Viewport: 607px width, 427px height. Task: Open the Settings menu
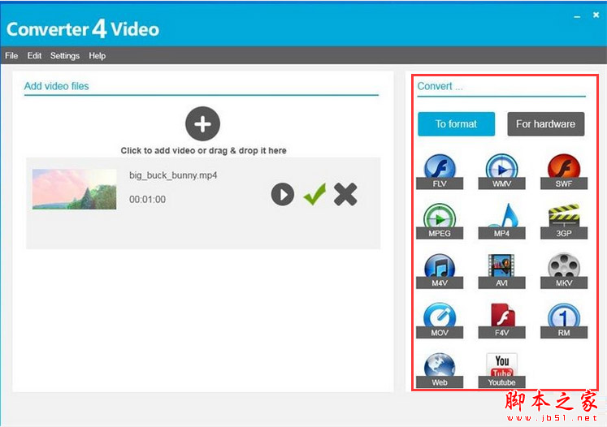pos(65,56)
